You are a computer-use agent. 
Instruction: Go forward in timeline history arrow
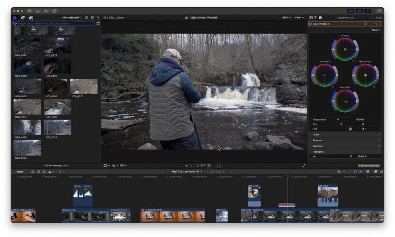(231, 171)
